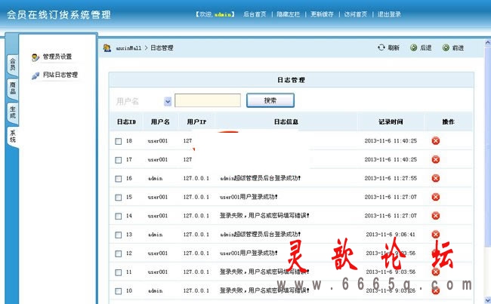Switch to the 会员 side tab
Screen dimensions: 491x304
click(13, 65)
